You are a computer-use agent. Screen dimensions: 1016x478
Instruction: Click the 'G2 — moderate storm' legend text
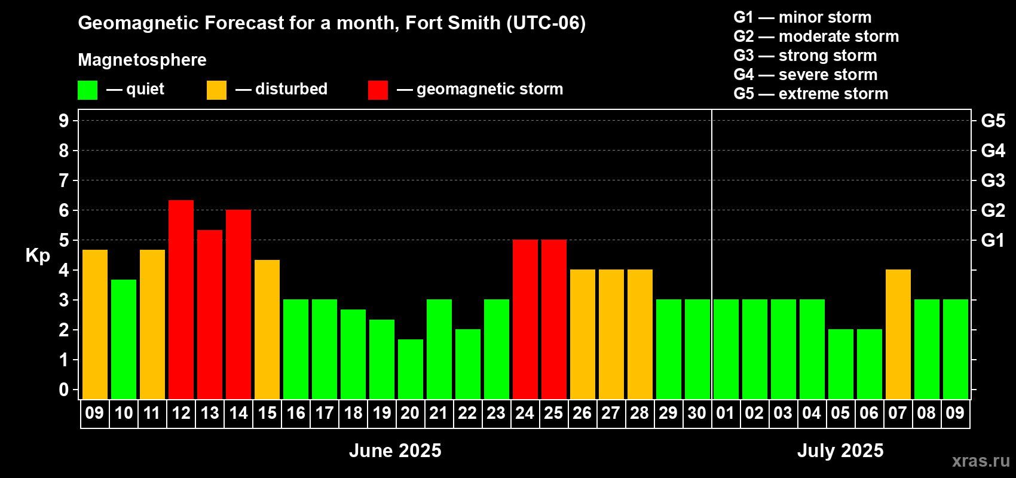point(816,36)
